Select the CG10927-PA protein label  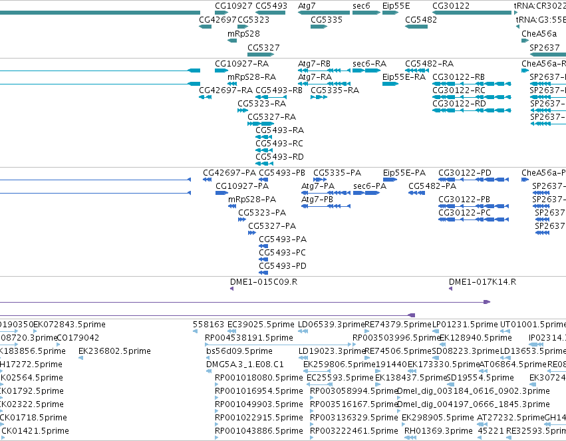click(x=242, y=186)
